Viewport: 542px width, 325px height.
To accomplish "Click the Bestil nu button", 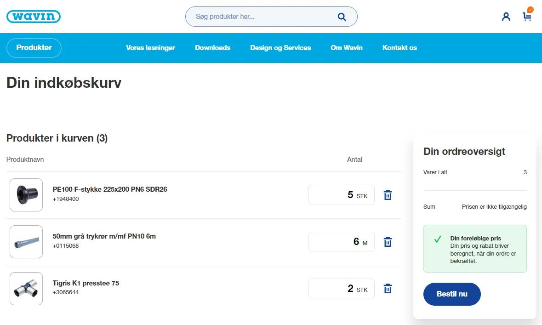I will pos(452,294).
